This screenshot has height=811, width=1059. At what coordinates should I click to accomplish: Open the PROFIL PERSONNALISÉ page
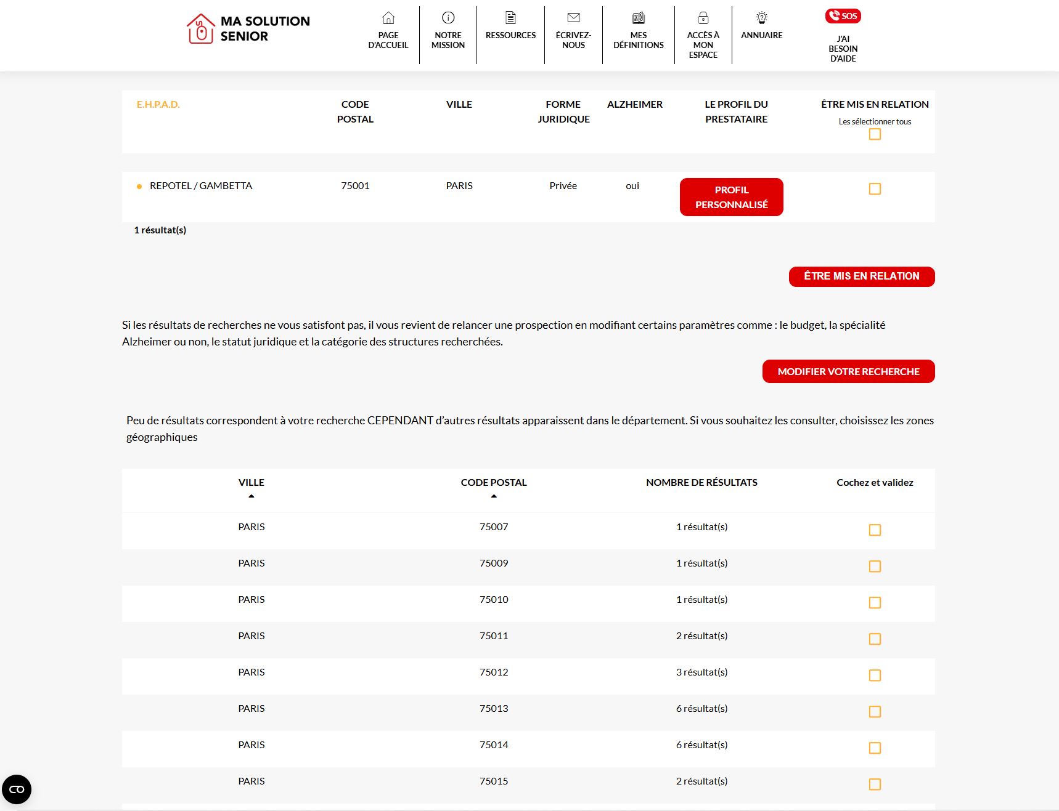731,196
